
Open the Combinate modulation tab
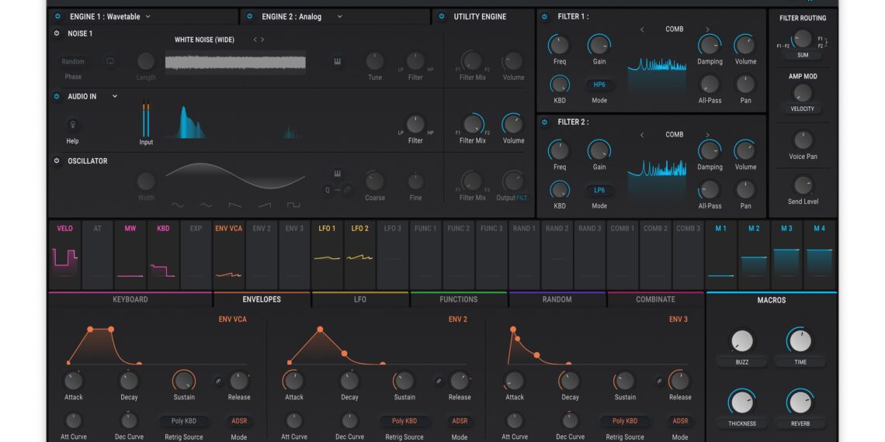coord(655,299)
